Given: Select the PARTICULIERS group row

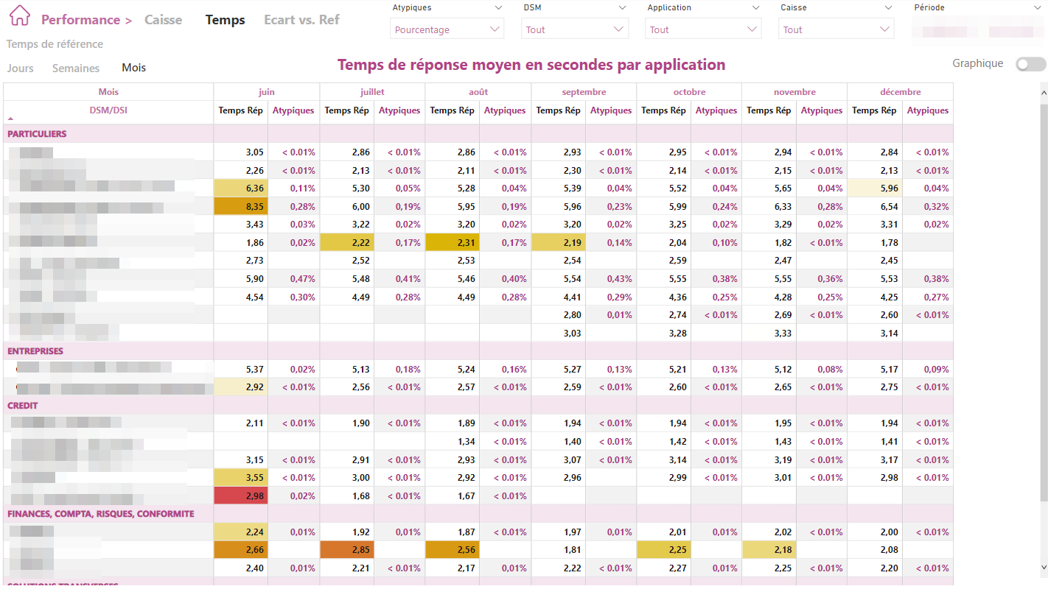Looking at the screenshot, I should pyautogui.click(x=478, y=134).
